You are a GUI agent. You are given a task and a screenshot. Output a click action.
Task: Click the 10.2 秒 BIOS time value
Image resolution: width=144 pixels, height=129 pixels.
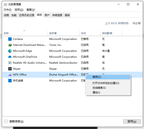point(136,23)
